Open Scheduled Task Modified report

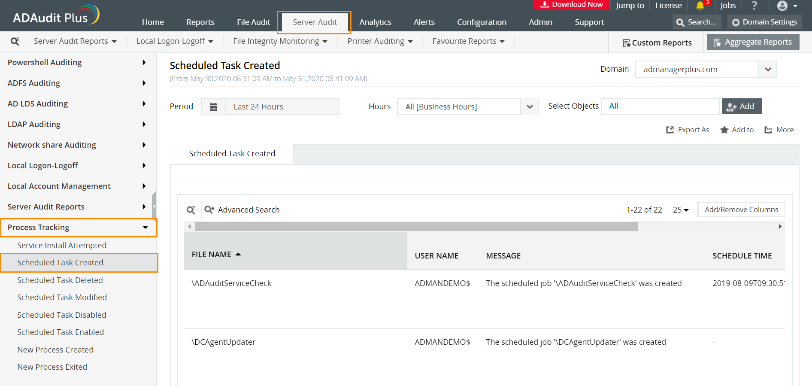tap(62, 297)
